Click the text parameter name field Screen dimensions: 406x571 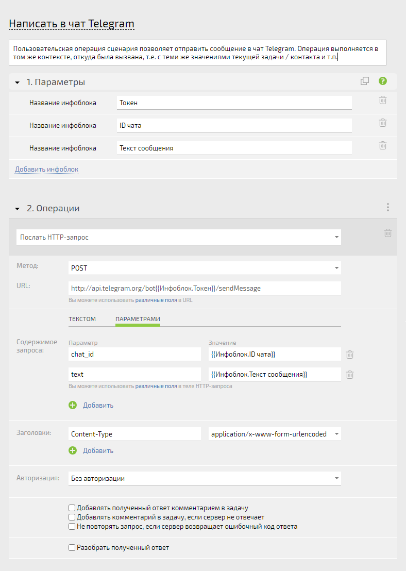point(134,374)
